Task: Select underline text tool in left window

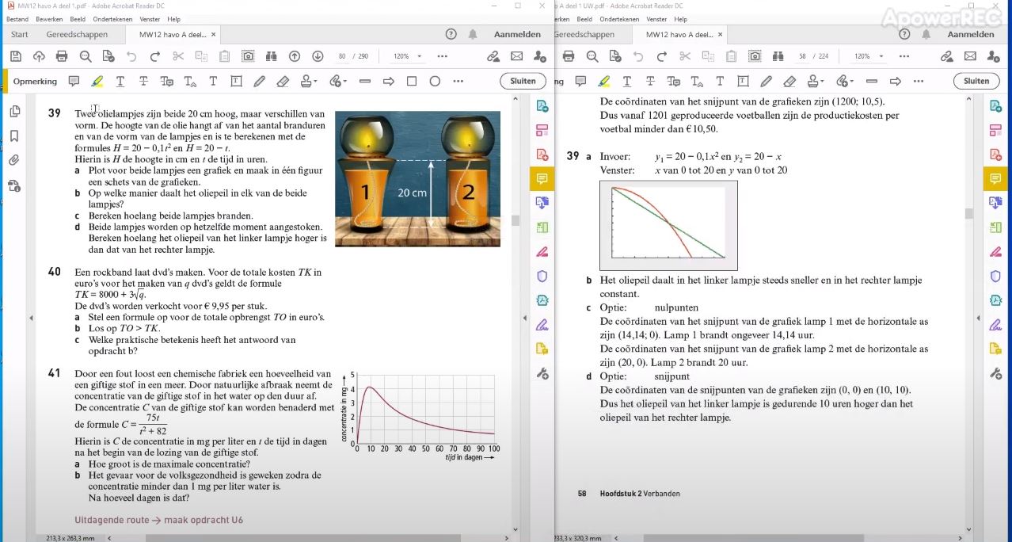Action: [120, 81]
